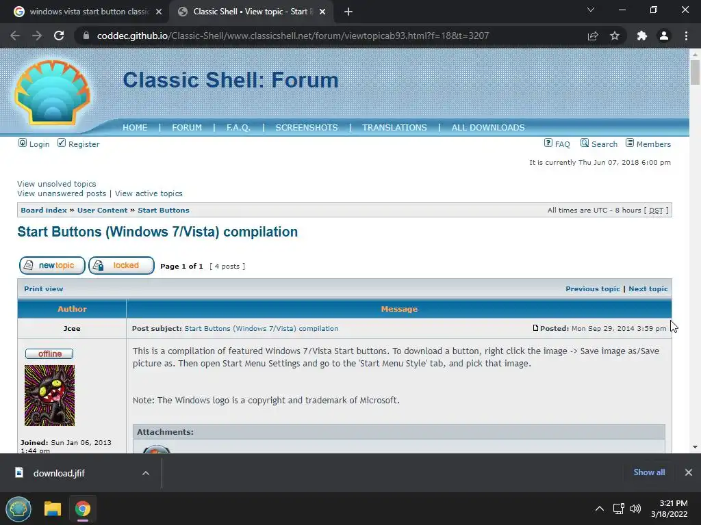
Task: Click View unsolved topics
Action: (x=57, y=184)
